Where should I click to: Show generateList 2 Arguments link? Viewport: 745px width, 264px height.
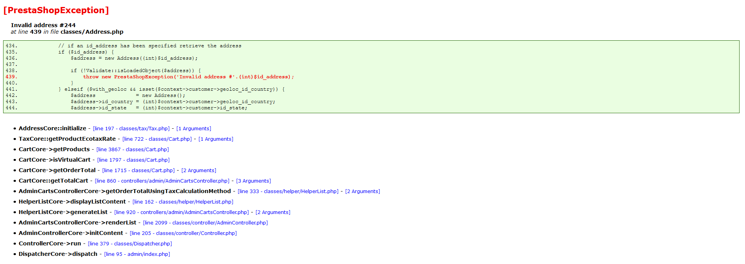(273, 212)
